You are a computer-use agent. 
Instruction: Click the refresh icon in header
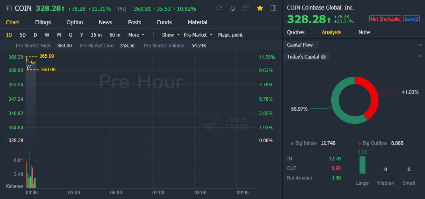point(219,8)
